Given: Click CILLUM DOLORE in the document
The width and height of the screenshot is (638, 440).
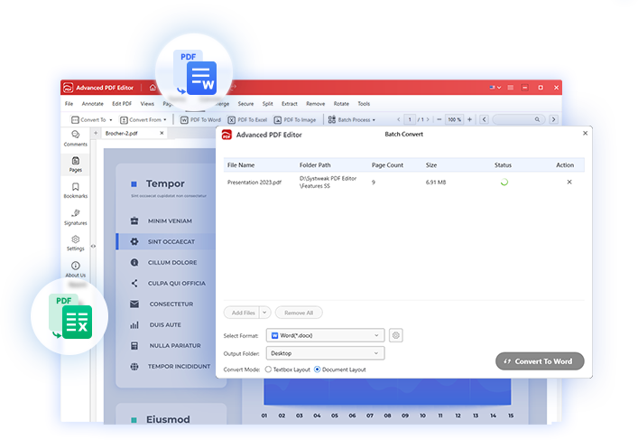Looking at the screenshot, I should tap(172, 262).
